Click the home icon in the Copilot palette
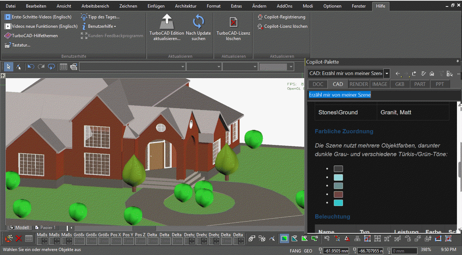The width and height of the screenshot is (462, 255). tap(432, 74)
